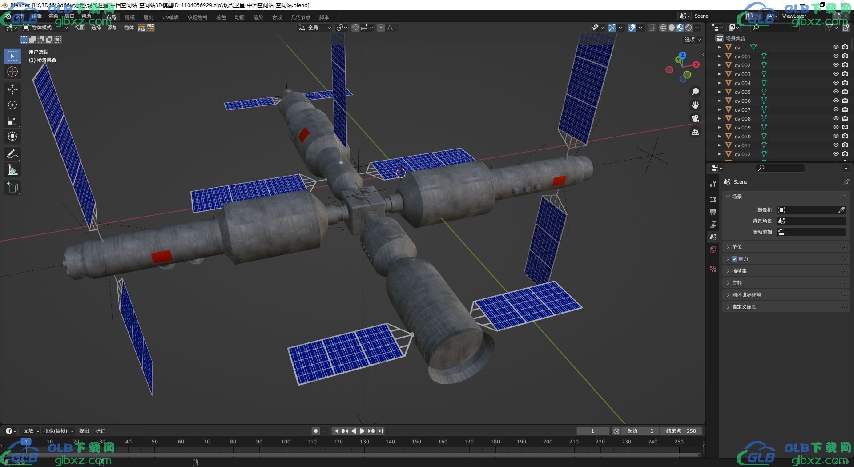
Task: Collapse the 场景 scene panel
Action: [x=786, y=197]
